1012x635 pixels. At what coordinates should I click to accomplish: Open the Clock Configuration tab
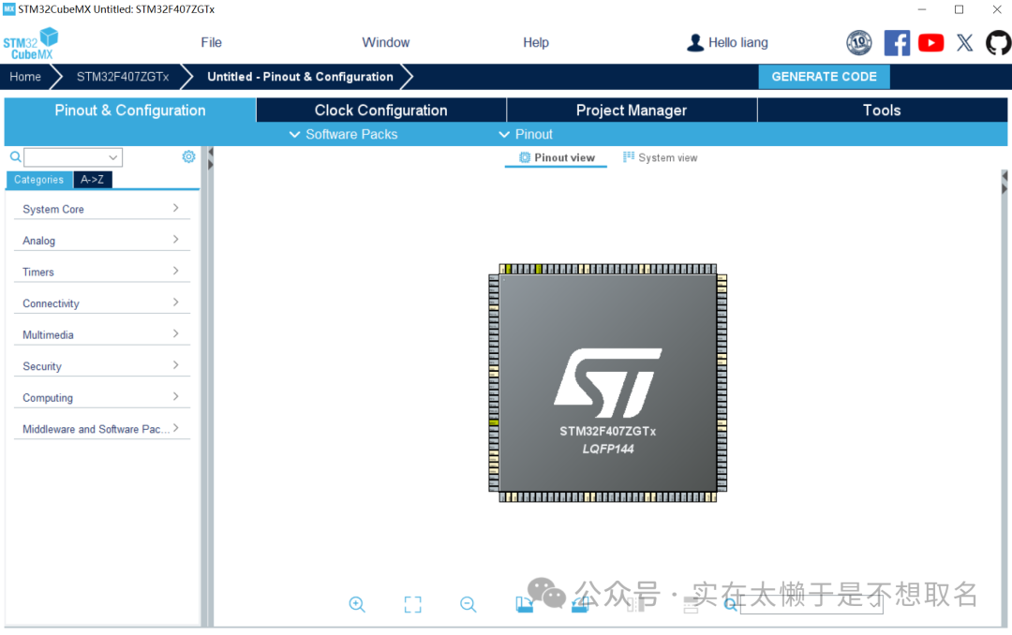(x=380, y=111)
